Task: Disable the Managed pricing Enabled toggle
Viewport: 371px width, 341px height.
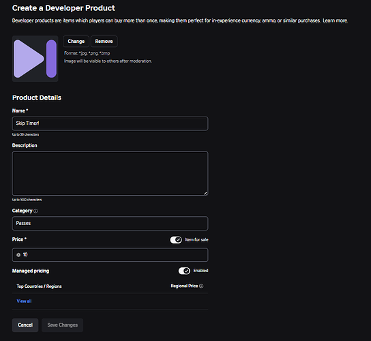Action: click(x=184, y=271)
